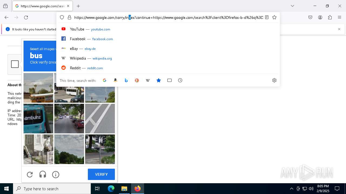Close the Google search tab
The image size is (346, 194).
point(68,6)
